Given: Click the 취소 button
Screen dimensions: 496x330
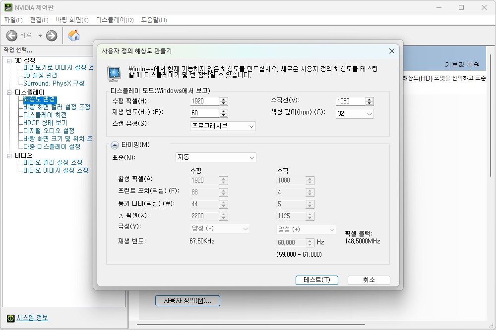Looking at the screenshot, I should pos(369,280).
